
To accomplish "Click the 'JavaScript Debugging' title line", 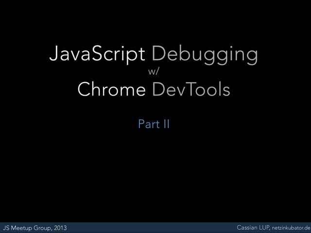I will tap(154, 55).
